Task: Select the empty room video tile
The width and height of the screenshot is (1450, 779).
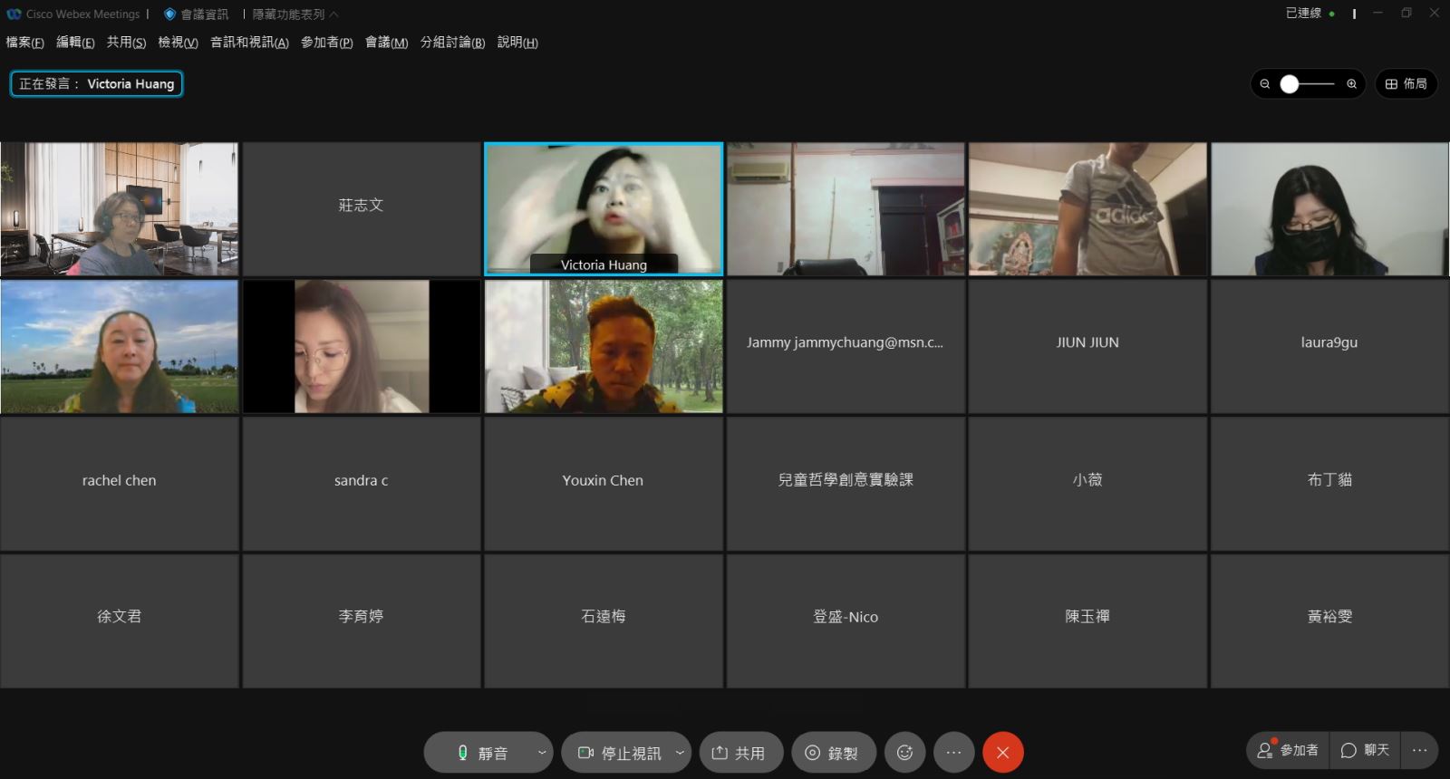Action: point(846,208)
